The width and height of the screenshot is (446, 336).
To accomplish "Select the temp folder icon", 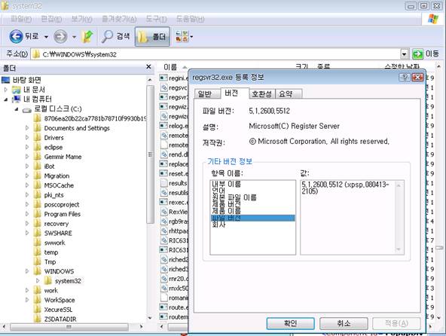I will [37, 252].
